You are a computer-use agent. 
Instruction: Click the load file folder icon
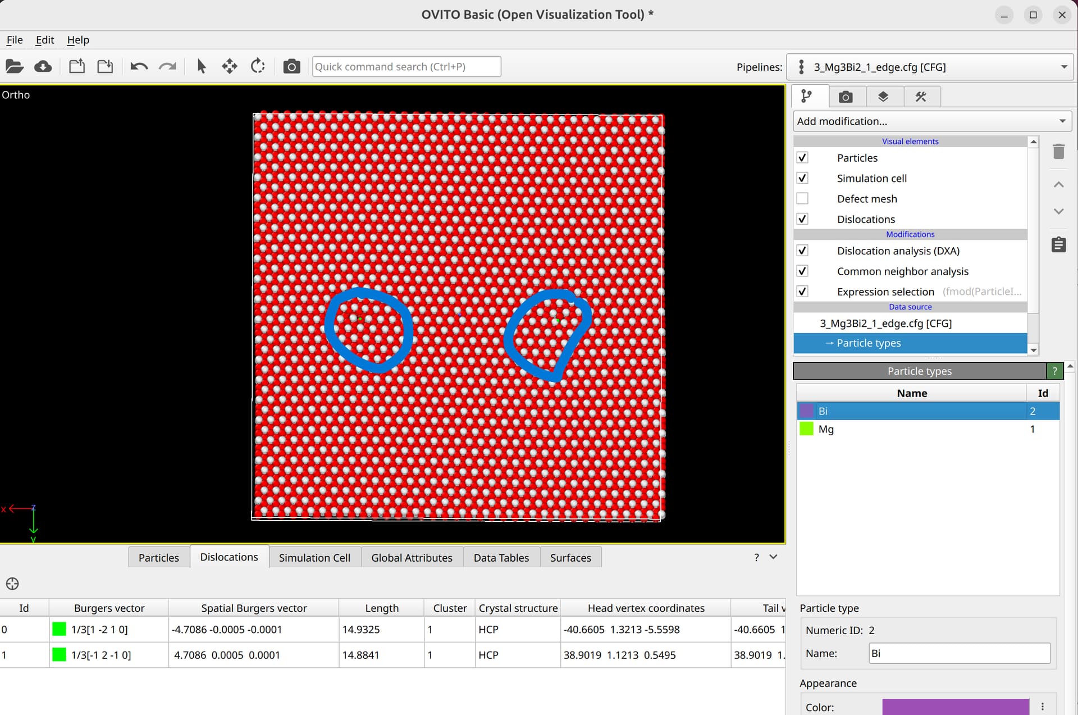click(15, 66)
